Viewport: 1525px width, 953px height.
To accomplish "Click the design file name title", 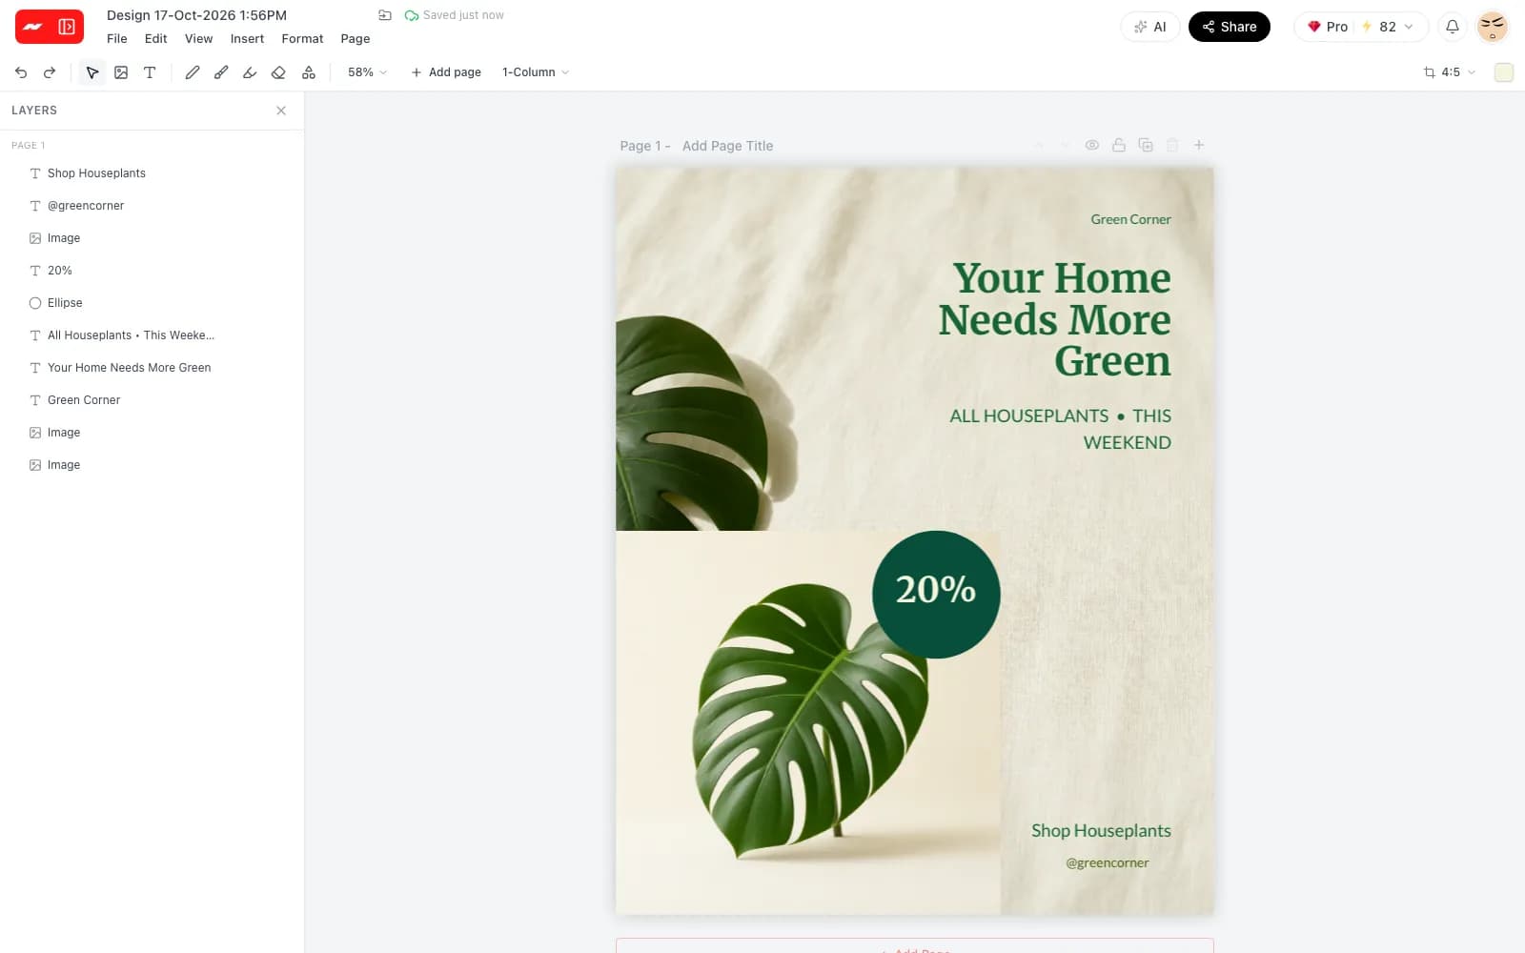I will click(196, 15).
